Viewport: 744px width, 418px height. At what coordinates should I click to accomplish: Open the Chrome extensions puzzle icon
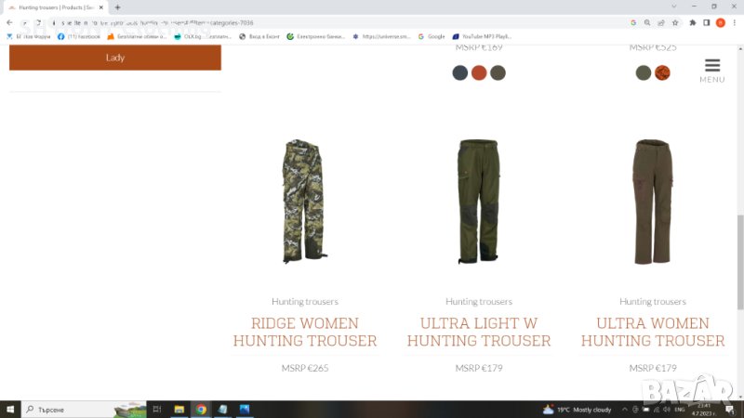click(x=692, y=21)
